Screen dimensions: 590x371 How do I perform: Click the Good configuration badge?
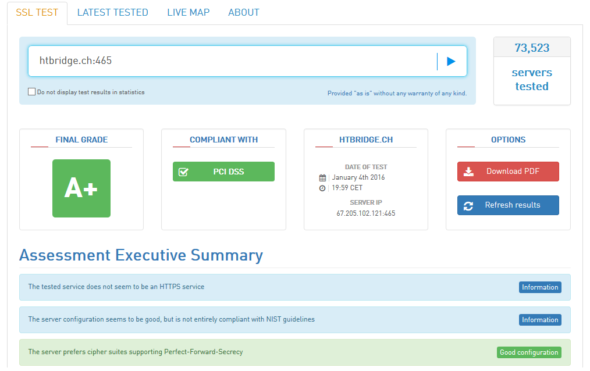coord(529,352)
